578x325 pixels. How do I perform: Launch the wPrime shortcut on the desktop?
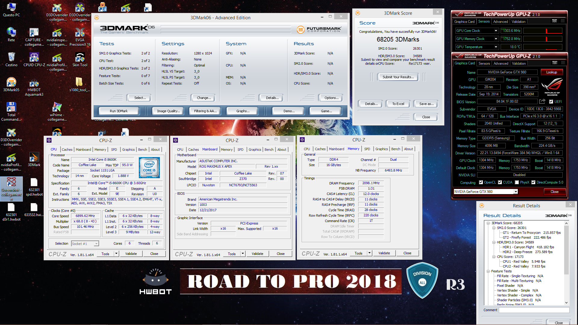click(57, 112)
